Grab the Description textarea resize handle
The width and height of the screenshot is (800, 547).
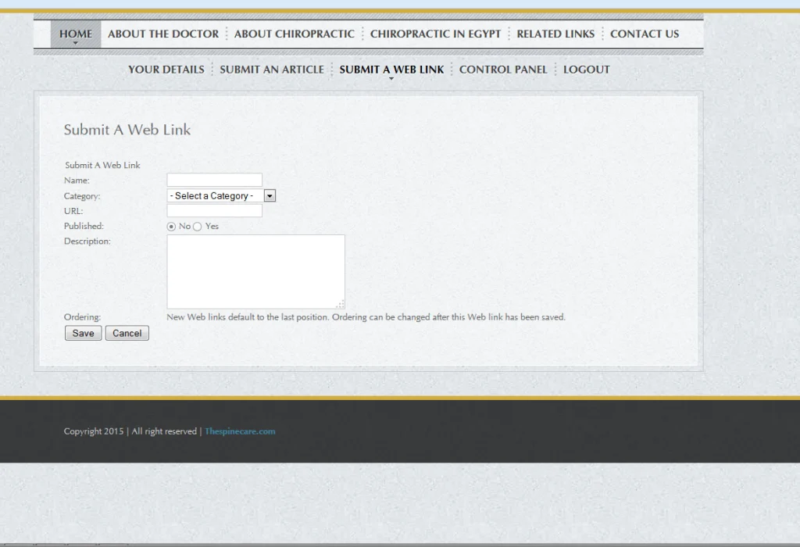(x=341, y=304)
